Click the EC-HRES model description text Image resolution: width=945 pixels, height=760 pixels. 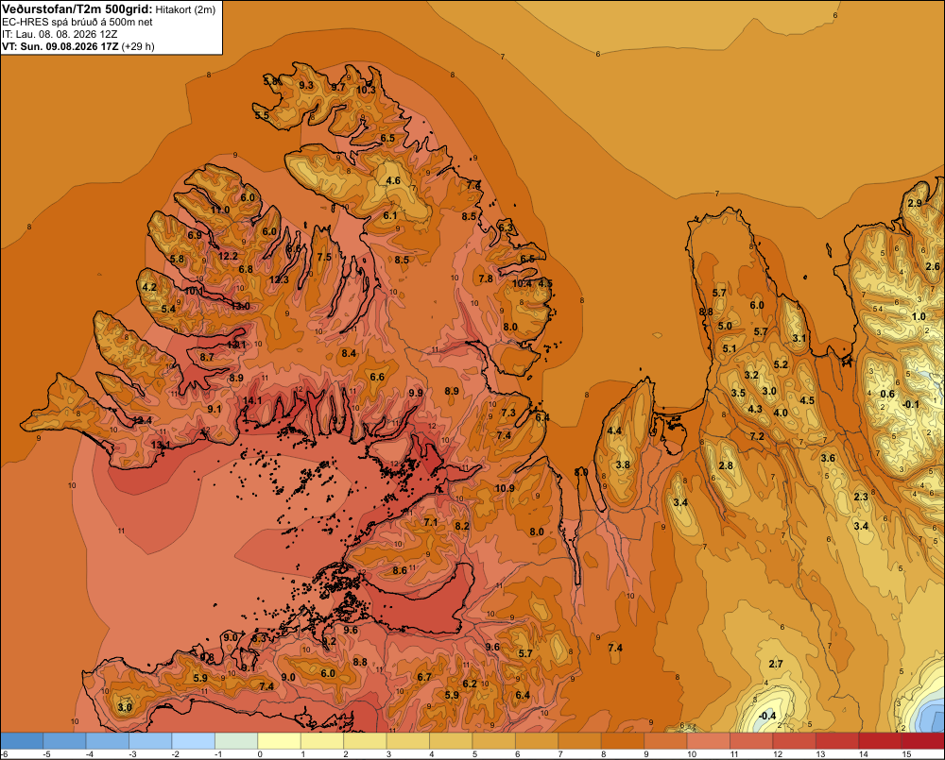[x=77, y=22]
